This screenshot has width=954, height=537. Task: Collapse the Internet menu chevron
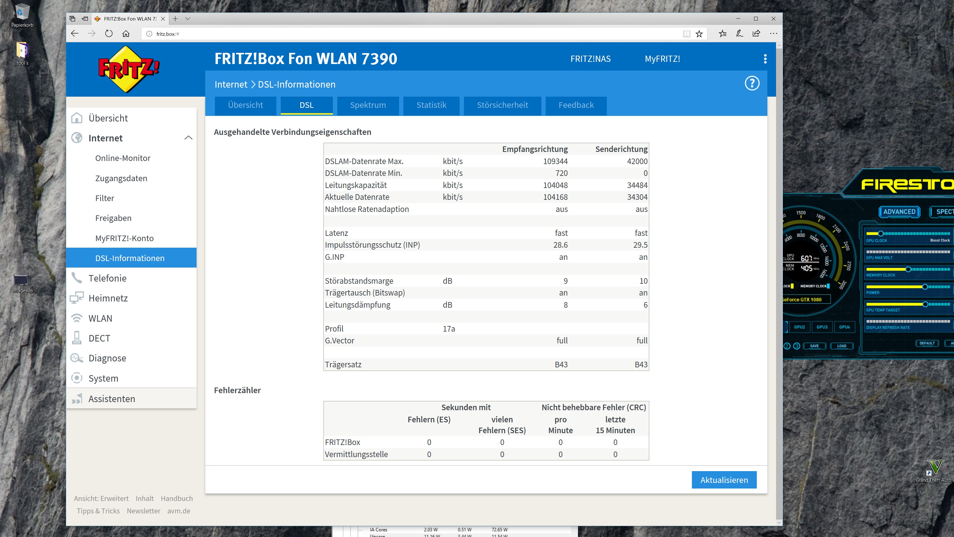(188, 138)
